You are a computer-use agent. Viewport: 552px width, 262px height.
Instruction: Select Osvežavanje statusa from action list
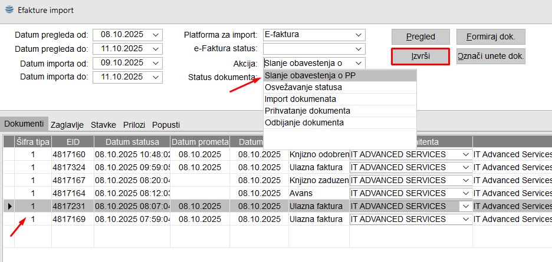(303, 87)
